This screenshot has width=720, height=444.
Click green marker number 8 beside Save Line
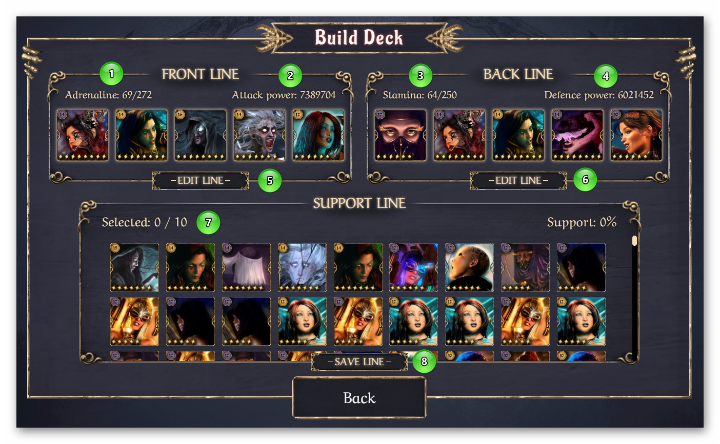pyautogui.click(x=424, y=362)
